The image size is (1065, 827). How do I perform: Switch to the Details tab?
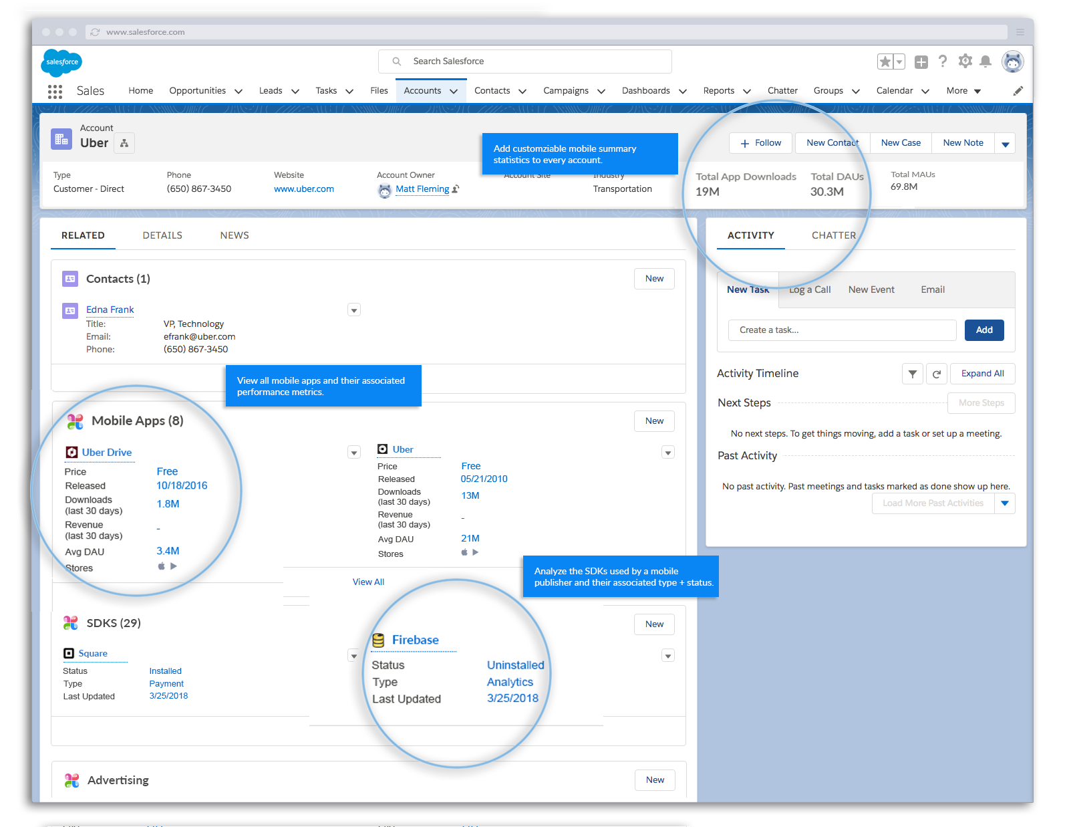point(162,235)
